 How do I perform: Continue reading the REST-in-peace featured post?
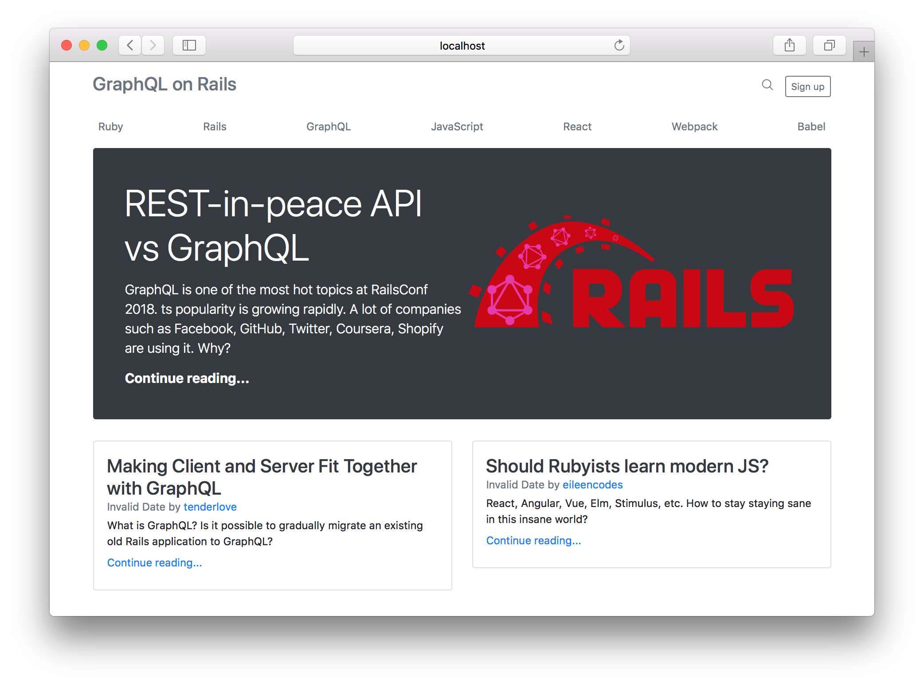[x=187, y=378]
